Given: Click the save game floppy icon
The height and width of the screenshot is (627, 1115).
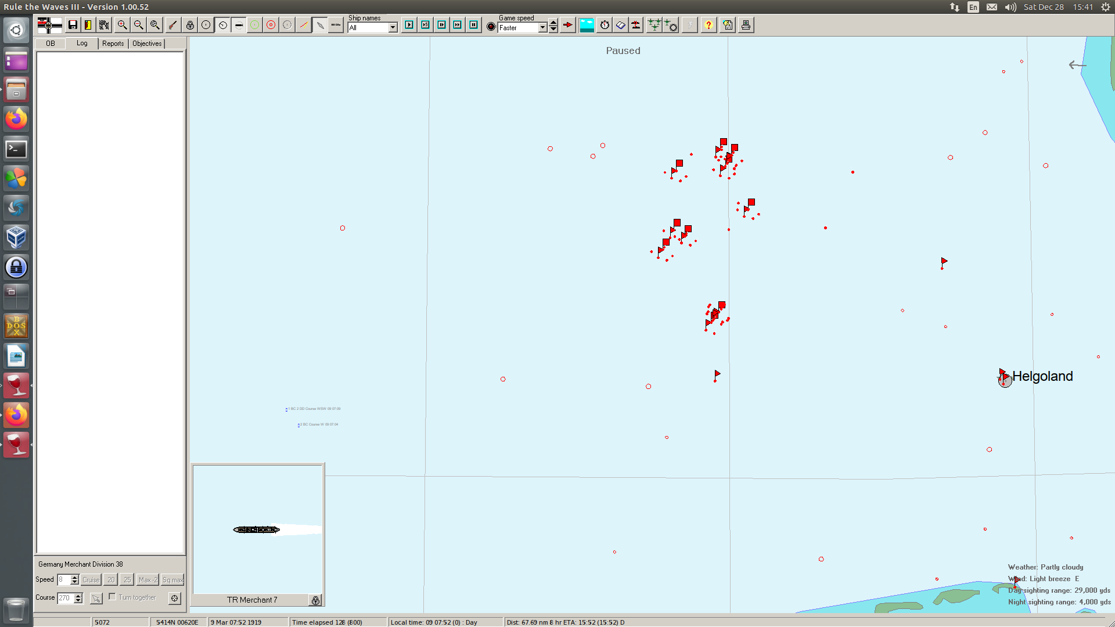Looking at the screenshot, I should [x=73, y=25].
